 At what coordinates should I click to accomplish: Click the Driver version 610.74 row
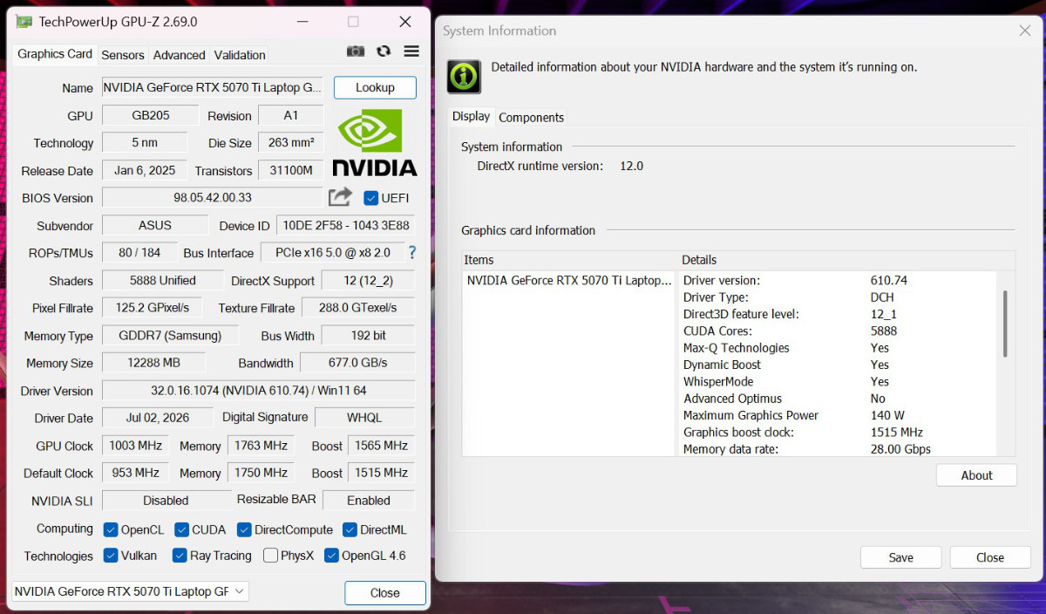[839, 280]
